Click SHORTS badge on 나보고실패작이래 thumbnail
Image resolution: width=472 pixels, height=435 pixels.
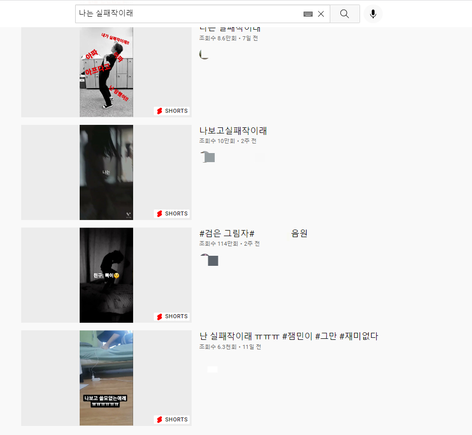point(172,213)
